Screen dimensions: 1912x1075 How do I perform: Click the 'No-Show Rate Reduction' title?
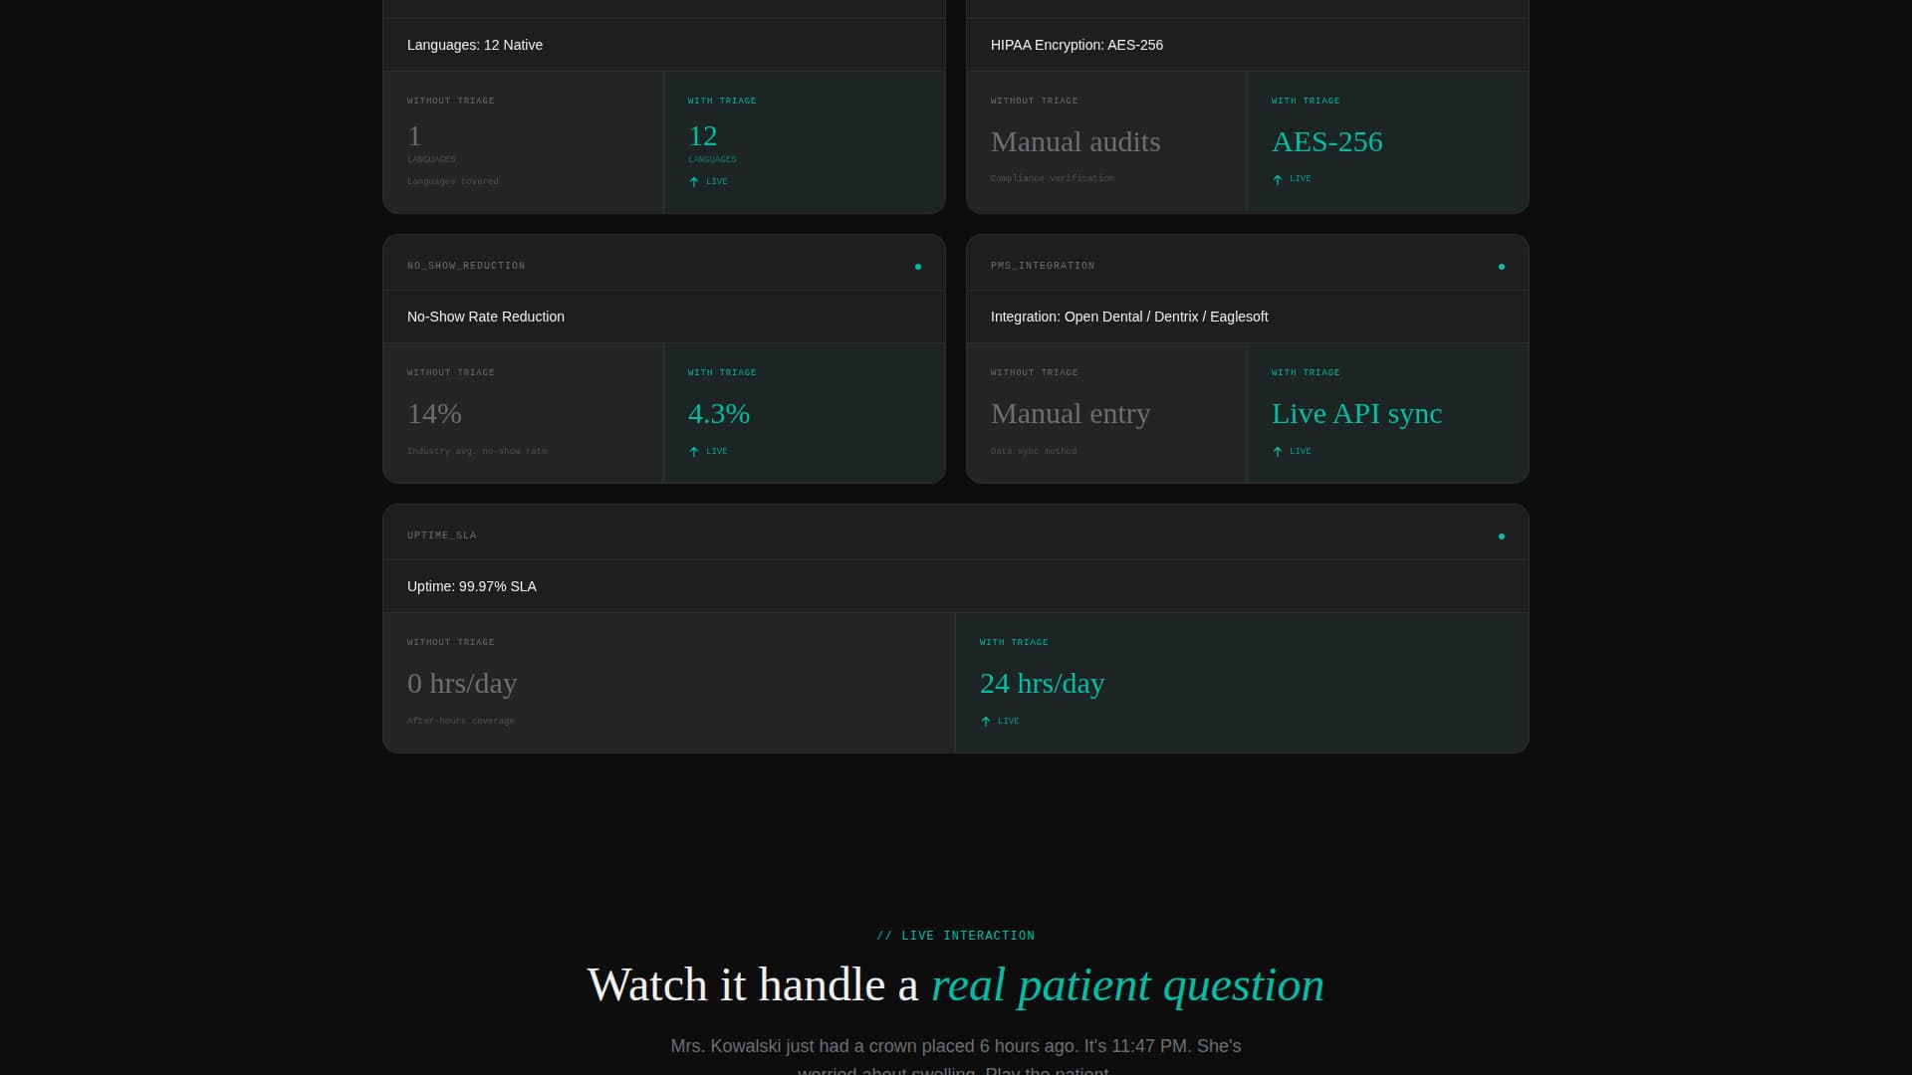click(x=486, y=317)
